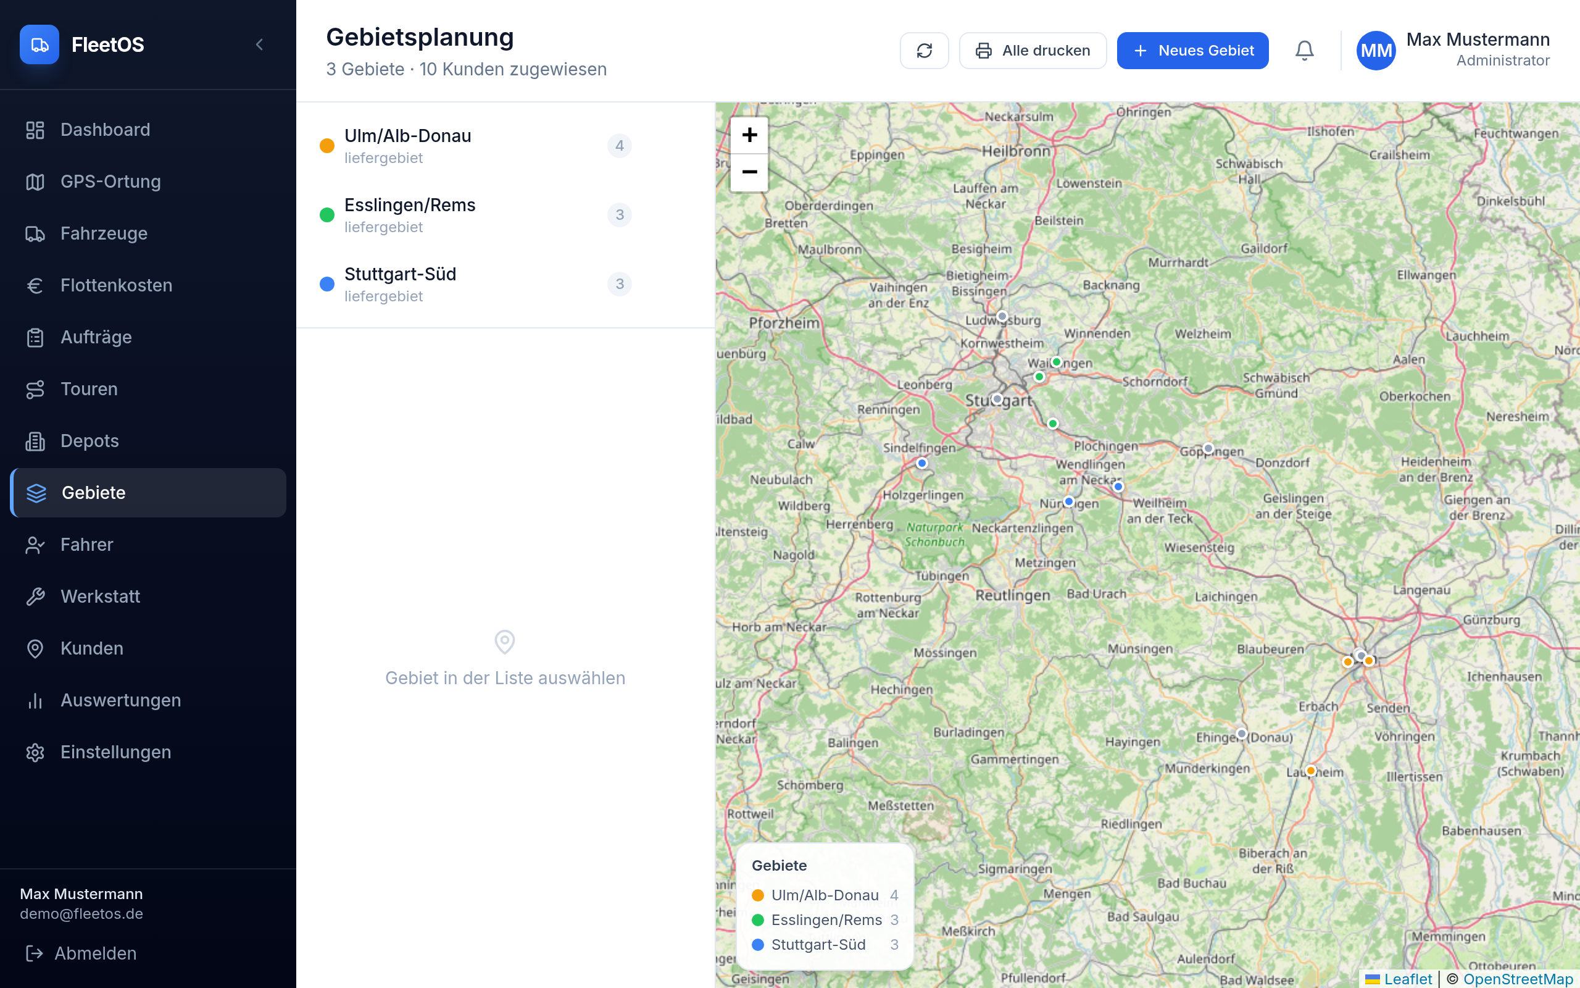
Task: Create a new area with Neues Gebiet
Action: (x=1192, y=50)
